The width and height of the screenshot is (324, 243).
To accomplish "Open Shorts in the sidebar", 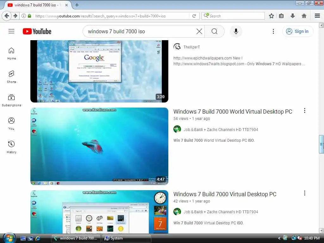I will click(x=11, y=77).
